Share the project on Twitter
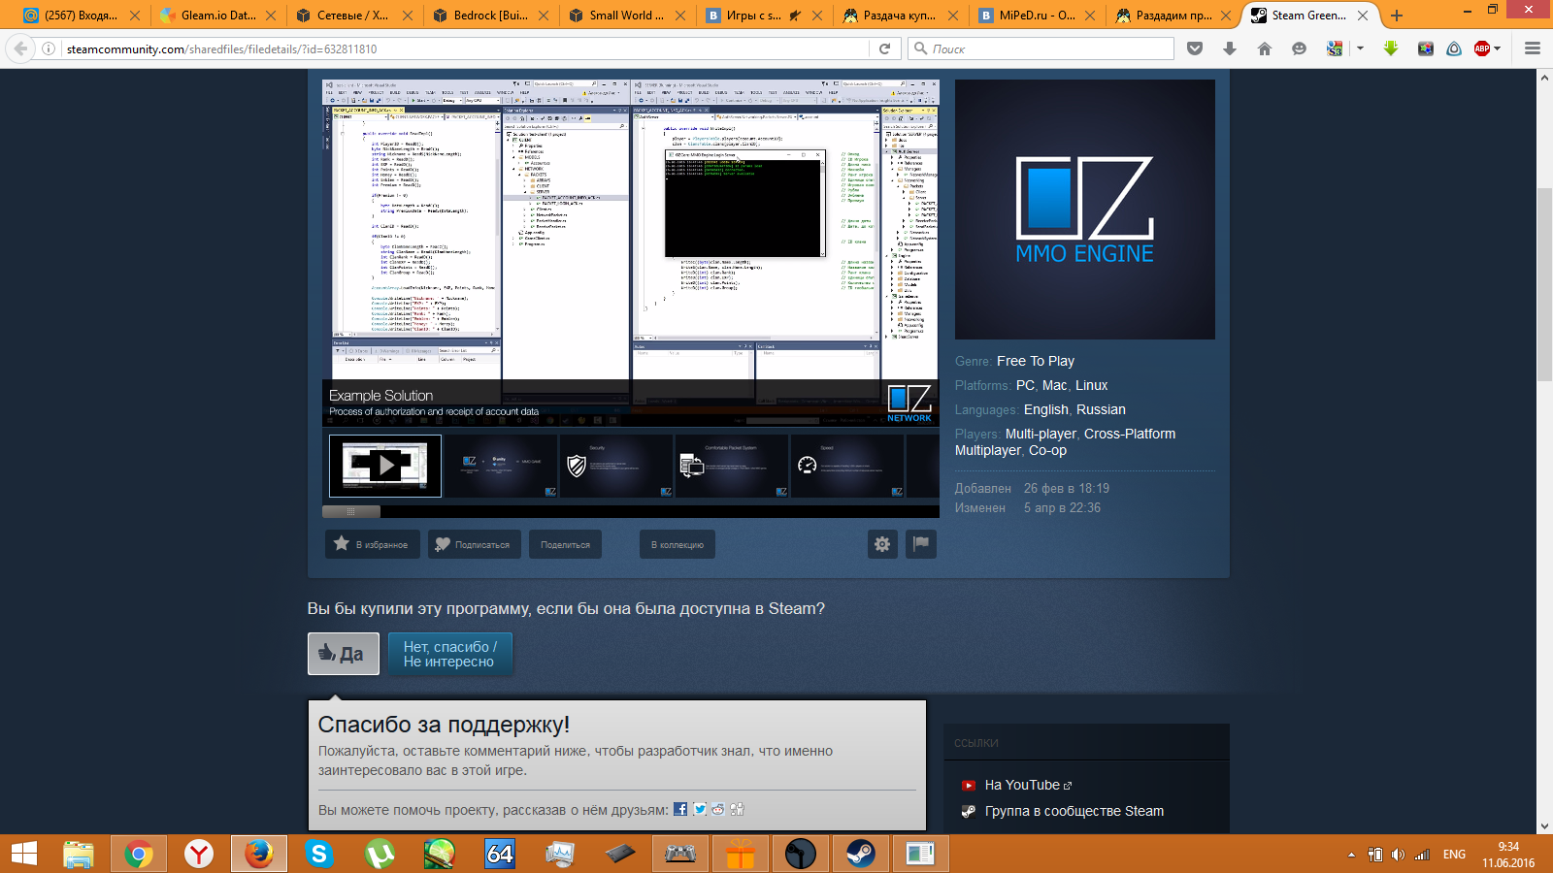 click(x=700, y=809)
